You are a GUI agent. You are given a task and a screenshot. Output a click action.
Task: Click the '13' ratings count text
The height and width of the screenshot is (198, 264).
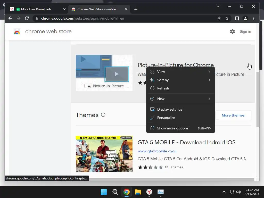click(166, 167)
